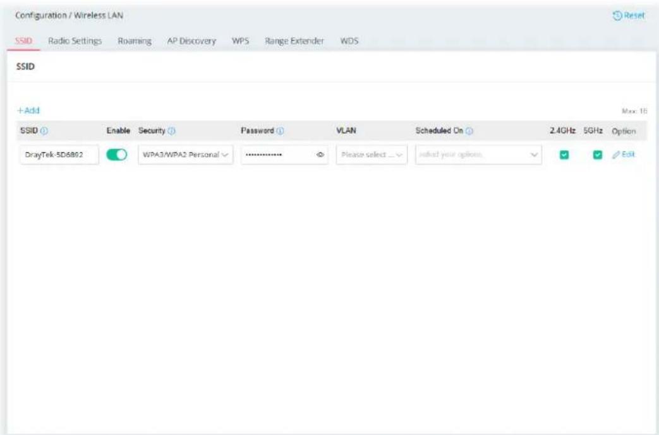
Task: Open the WPA3/WPA2 Personal security dropdown
Action: tap(185, 155)
